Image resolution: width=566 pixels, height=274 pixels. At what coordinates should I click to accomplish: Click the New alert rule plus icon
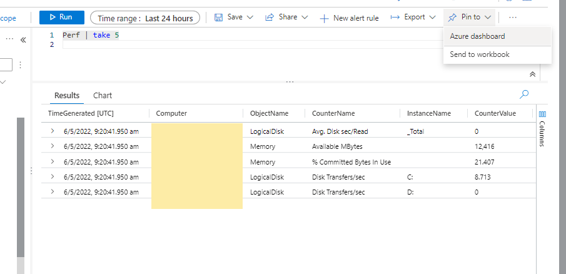(324, 18)
